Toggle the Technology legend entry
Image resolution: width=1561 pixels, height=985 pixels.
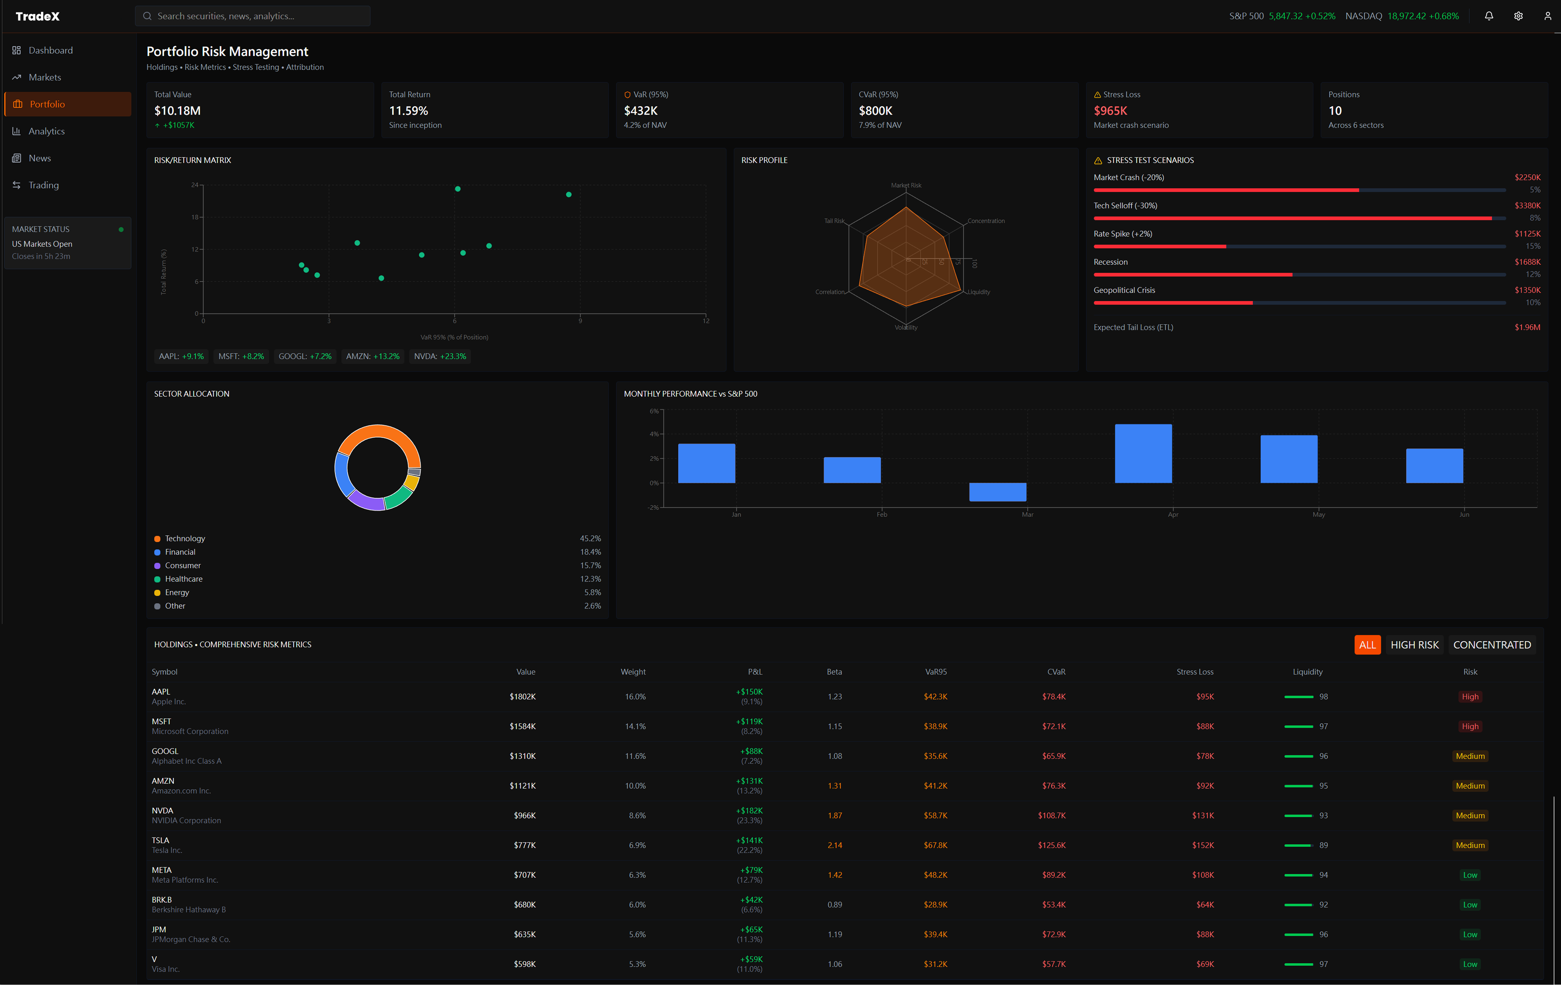click(185, 538)
